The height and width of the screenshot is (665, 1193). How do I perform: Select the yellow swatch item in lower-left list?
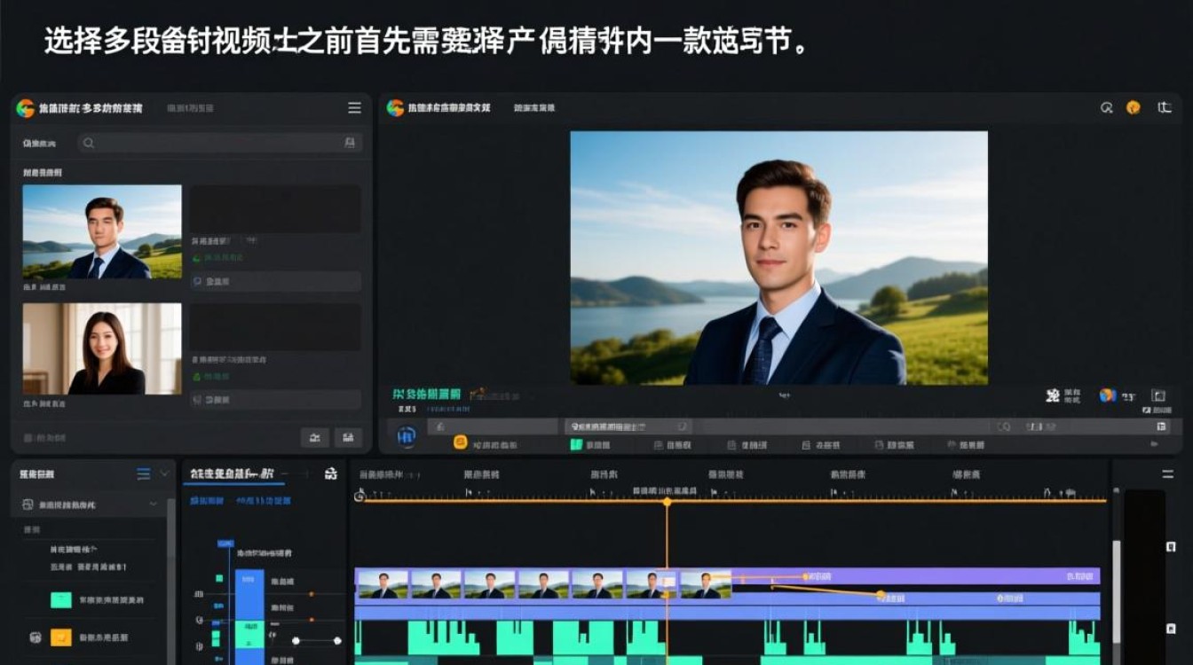60,637
